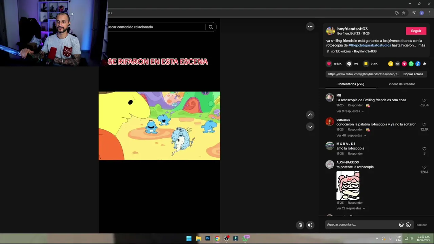Repost the video with yellow repost icon
This screenshot has height=244, width=434.
[391, 64]
